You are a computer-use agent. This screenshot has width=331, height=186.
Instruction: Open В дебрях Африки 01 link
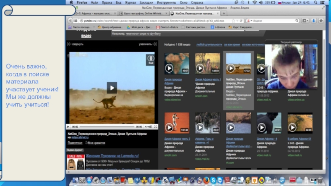[299, 139]
